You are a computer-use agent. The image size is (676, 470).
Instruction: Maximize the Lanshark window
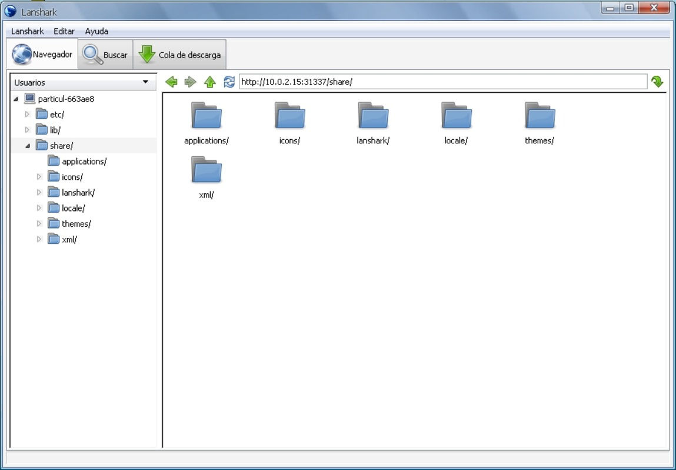[630, 8]
